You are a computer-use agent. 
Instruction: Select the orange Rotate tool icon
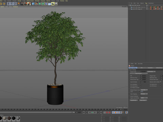1,4
